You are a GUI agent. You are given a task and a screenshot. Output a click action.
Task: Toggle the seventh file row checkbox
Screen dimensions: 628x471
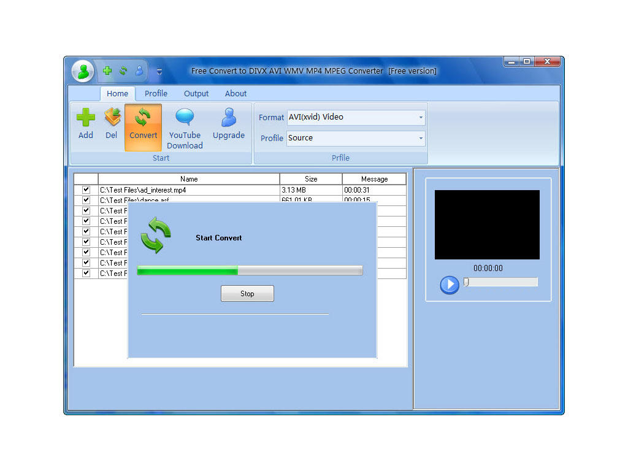(x=86, y=252)
